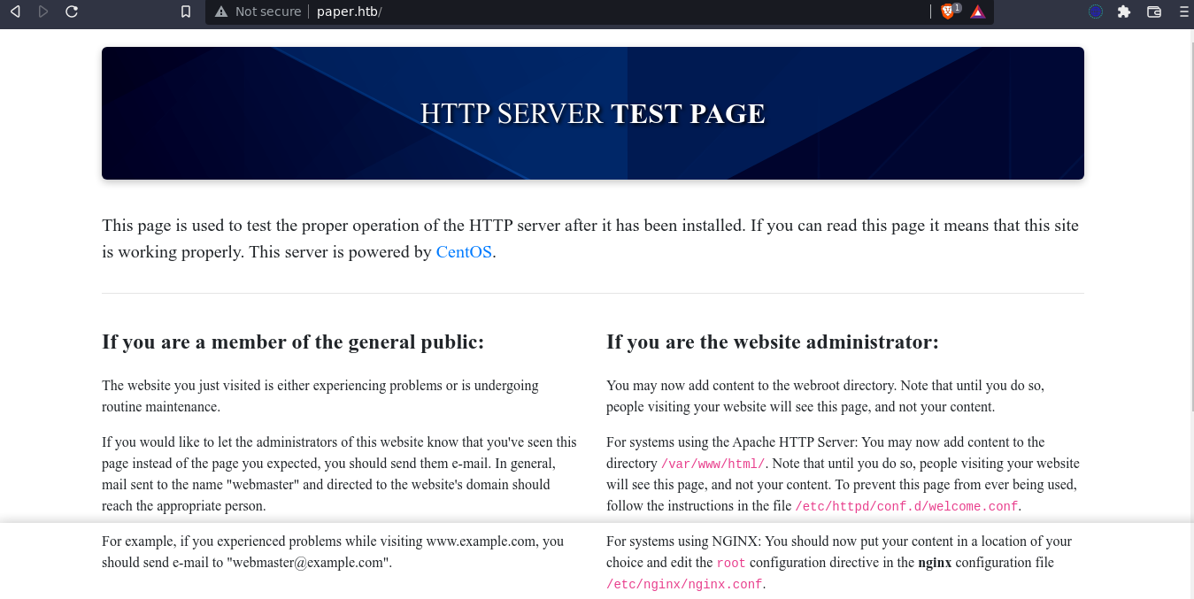Click the /etc/nginx/nginx.conf file path
Image resolution: width=1194 pixels, height=599 pixels.
tap(683, 584)
